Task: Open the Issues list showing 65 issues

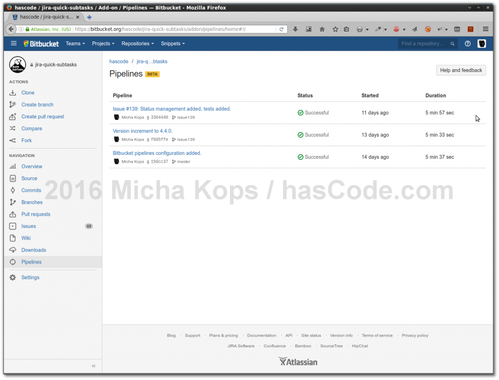Action: tap(28, 226)
